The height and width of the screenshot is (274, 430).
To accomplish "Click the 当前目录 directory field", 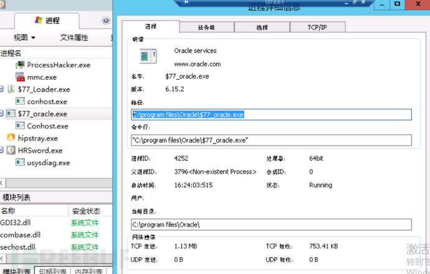I will (x=271, y=224).
